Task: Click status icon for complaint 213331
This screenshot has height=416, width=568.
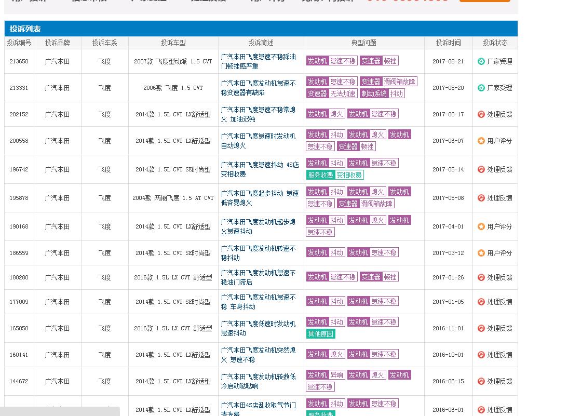Action: coord(481,88)
